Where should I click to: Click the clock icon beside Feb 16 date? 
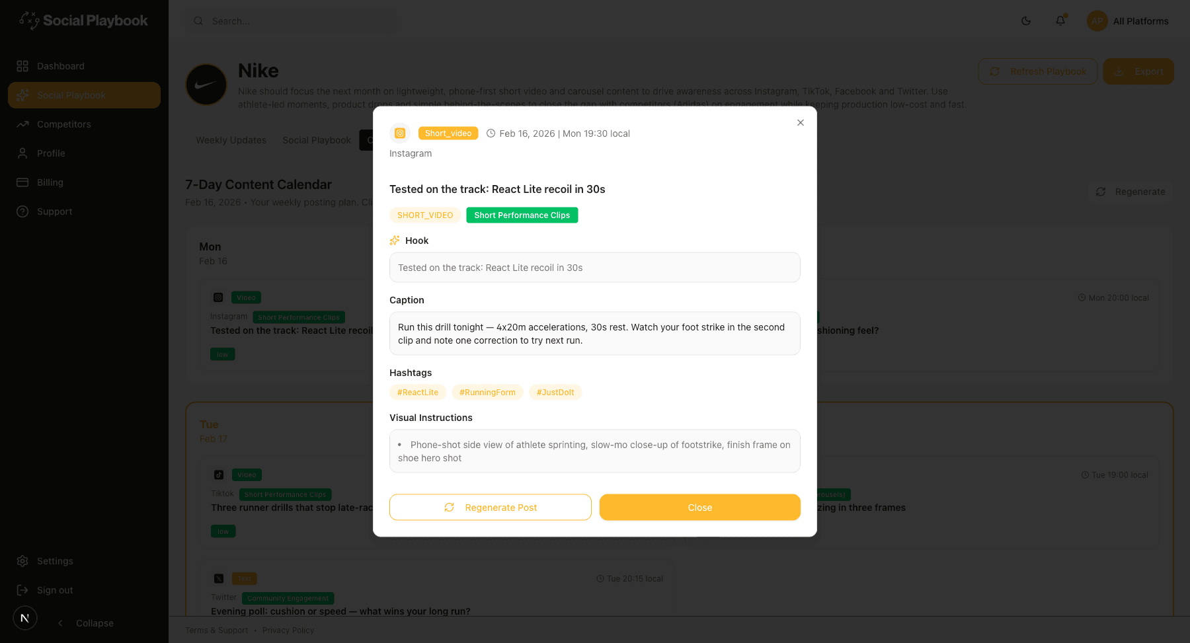(x=491, y=133)
